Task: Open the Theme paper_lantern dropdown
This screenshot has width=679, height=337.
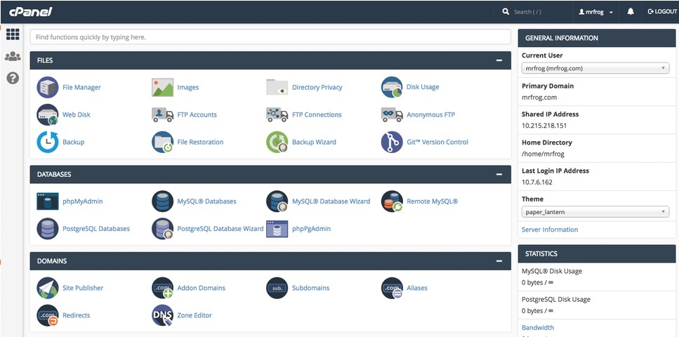Action: [595, 212]
